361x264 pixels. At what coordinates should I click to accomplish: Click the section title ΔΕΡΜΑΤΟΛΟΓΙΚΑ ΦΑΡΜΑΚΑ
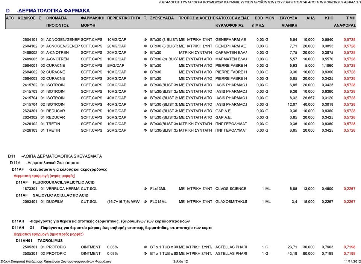pyautogui.click(x=53, y=10)
